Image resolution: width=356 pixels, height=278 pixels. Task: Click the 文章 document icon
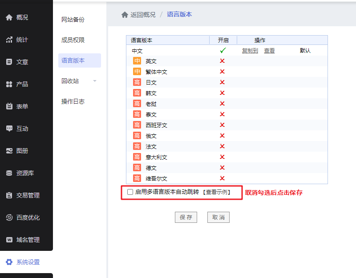[9, 62]
